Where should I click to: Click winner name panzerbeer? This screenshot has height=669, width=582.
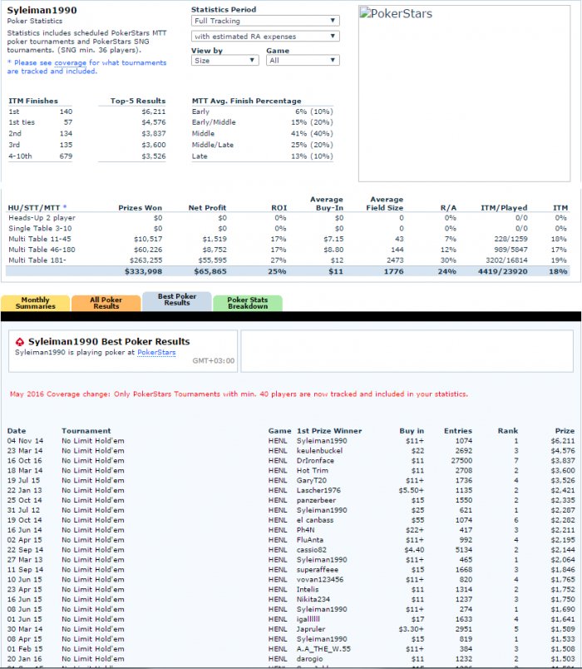[x=316, y=500]
